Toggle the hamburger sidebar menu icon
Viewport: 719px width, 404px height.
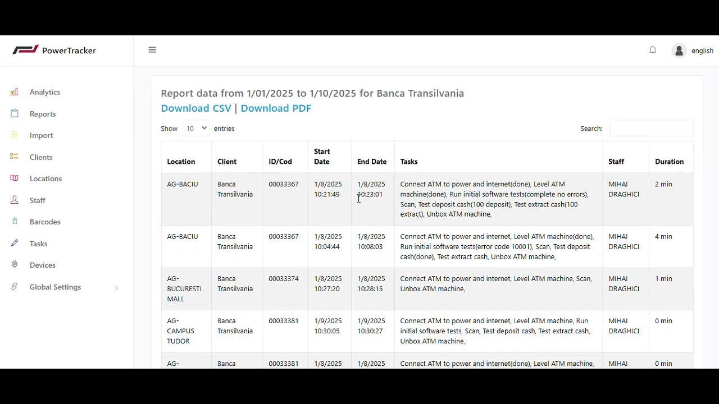(x=152, y=50)
